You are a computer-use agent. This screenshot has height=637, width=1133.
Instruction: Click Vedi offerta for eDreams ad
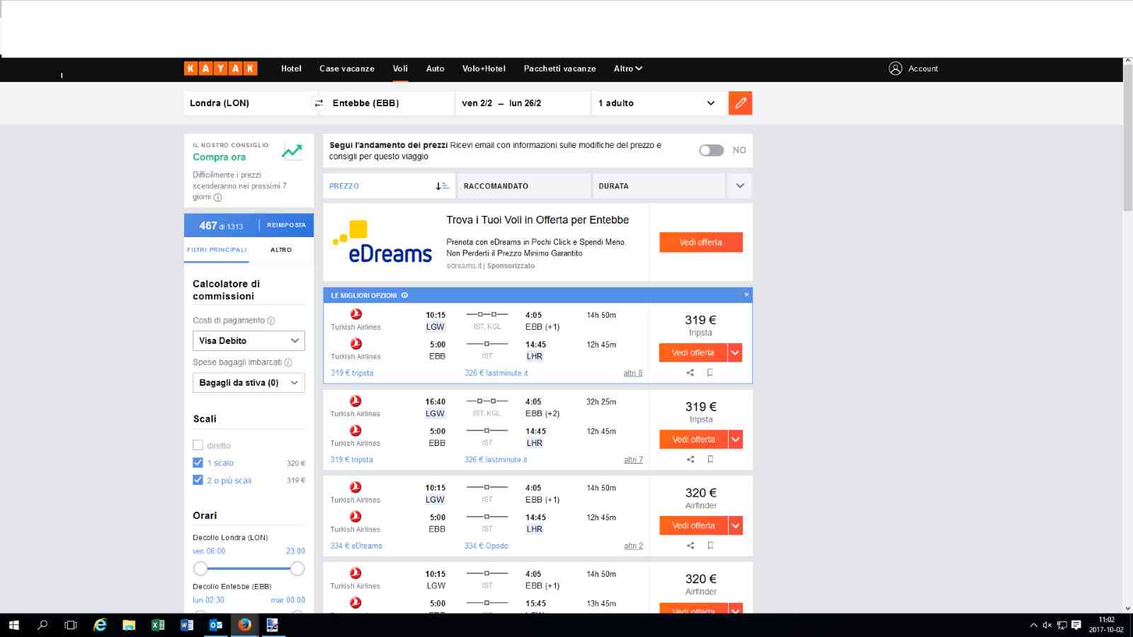tap(701, 242)
